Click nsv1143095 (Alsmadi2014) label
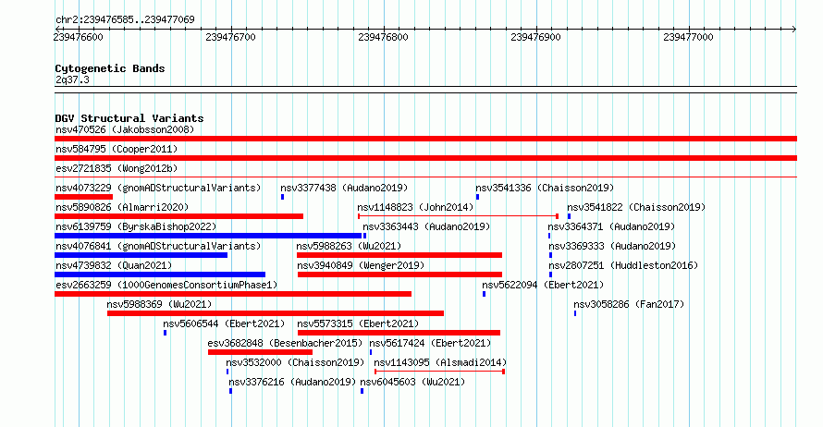This screenshot has height=427, width=823. 440,362
